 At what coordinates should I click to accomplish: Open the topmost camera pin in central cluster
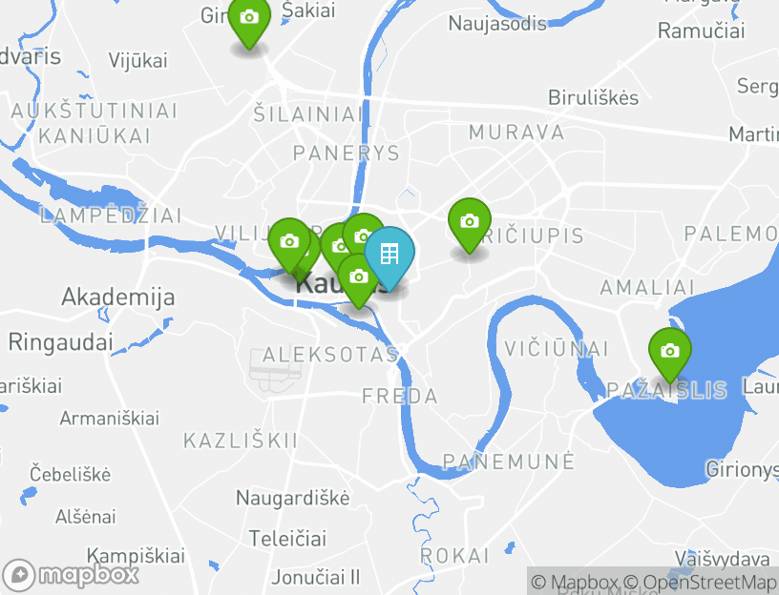pyautogui.click(x=364, y=234)
